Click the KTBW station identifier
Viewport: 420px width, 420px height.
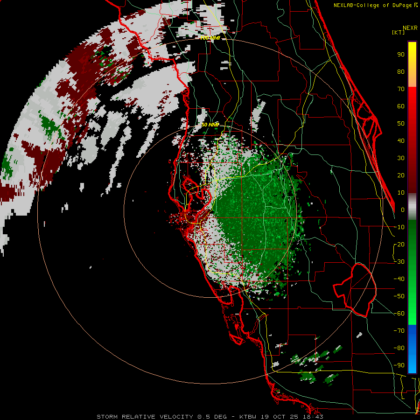point(248,417)
